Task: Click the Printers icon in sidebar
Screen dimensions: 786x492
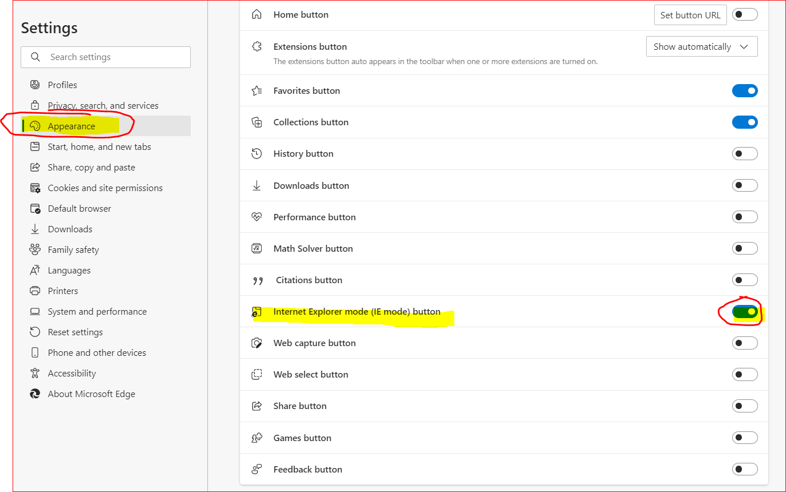Action: point(35,291)
